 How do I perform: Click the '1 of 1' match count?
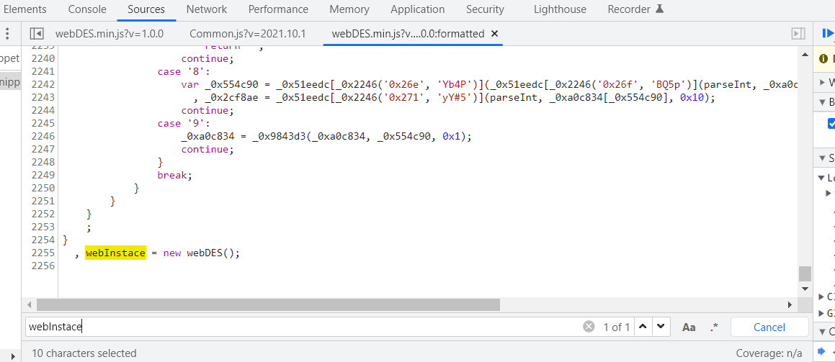tap(617, 327)
